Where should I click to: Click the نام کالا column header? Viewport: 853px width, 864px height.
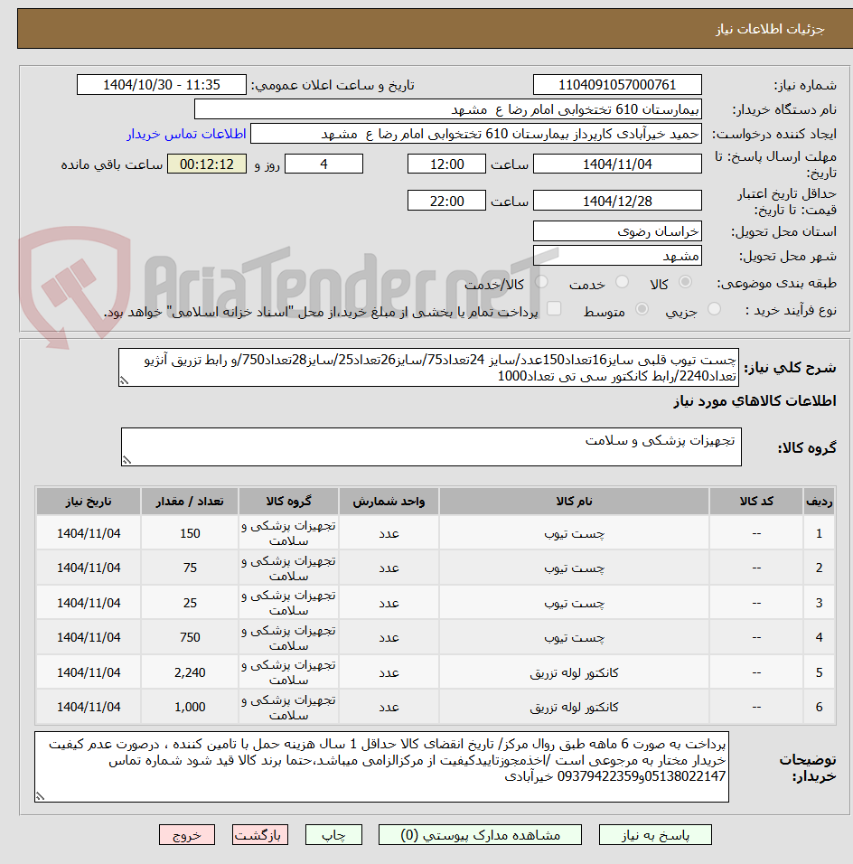[574, 502]
